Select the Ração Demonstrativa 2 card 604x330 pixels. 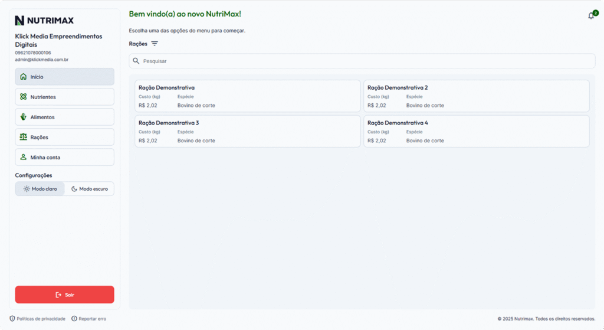coord(476,96)
